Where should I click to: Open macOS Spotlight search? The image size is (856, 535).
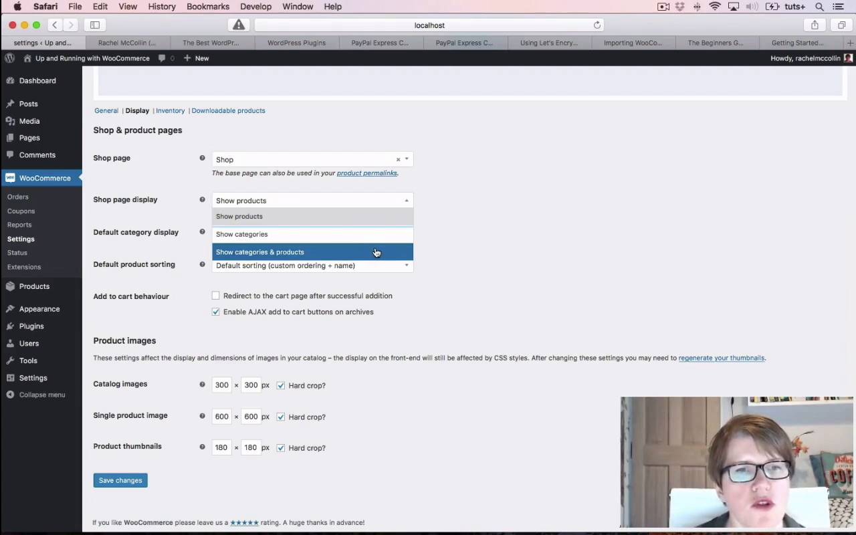(x=819, y=7)
